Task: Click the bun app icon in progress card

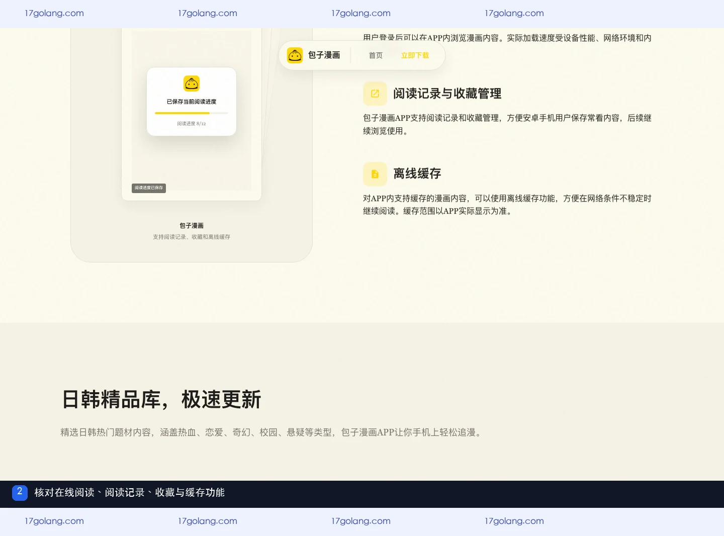Action: [x=192, y=83]
